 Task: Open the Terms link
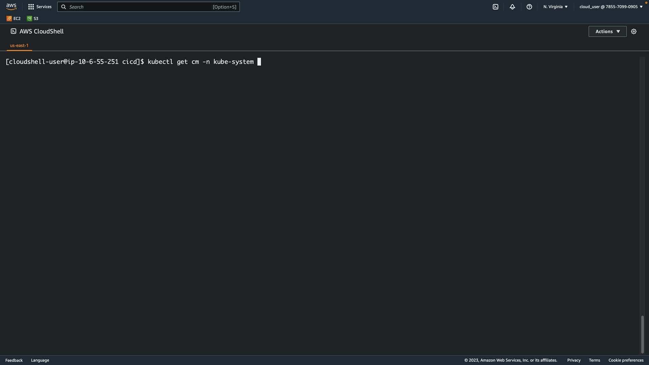tap(594, 360)
